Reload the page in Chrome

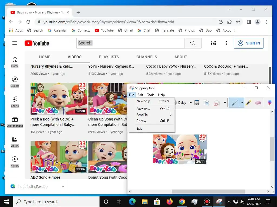click(x=28, y=22)
